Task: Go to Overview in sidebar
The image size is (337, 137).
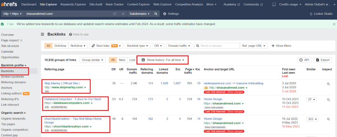Action: tap(7, 35)
